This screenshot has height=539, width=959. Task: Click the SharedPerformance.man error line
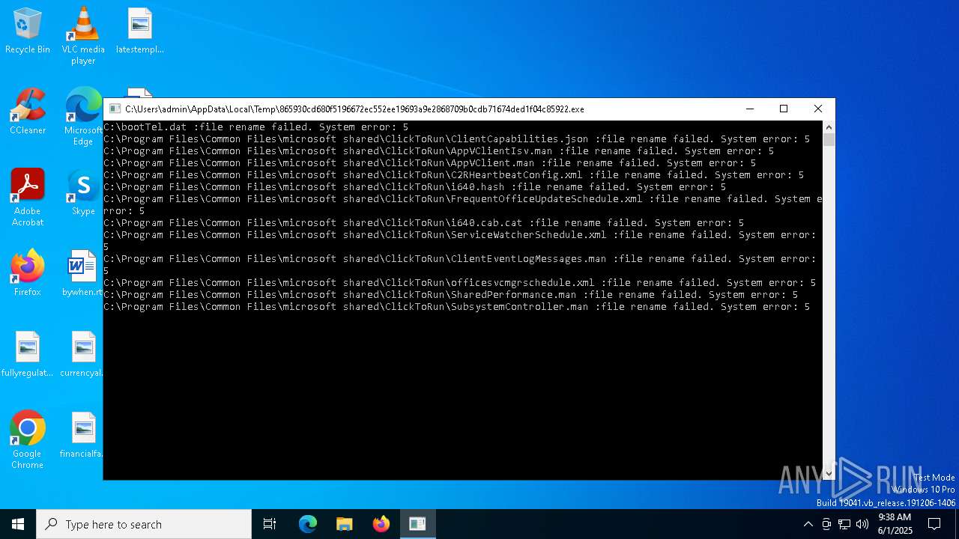450,295
